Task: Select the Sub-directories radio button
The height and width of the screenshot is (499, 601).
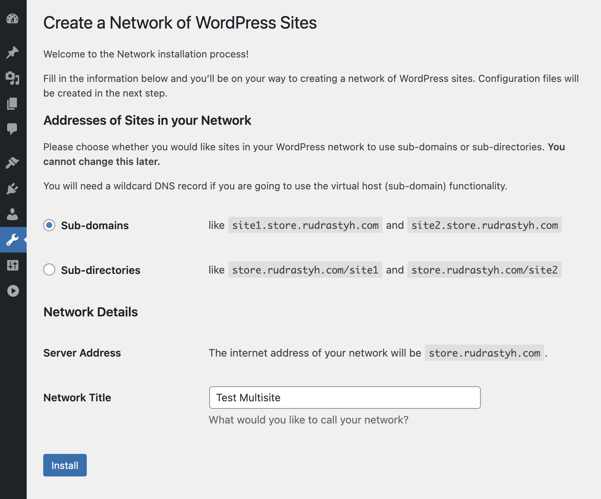Action: point(49,269)
